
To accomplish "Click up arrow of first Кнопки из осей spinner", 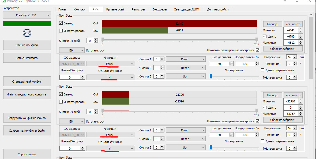I will tap(96, 39).
